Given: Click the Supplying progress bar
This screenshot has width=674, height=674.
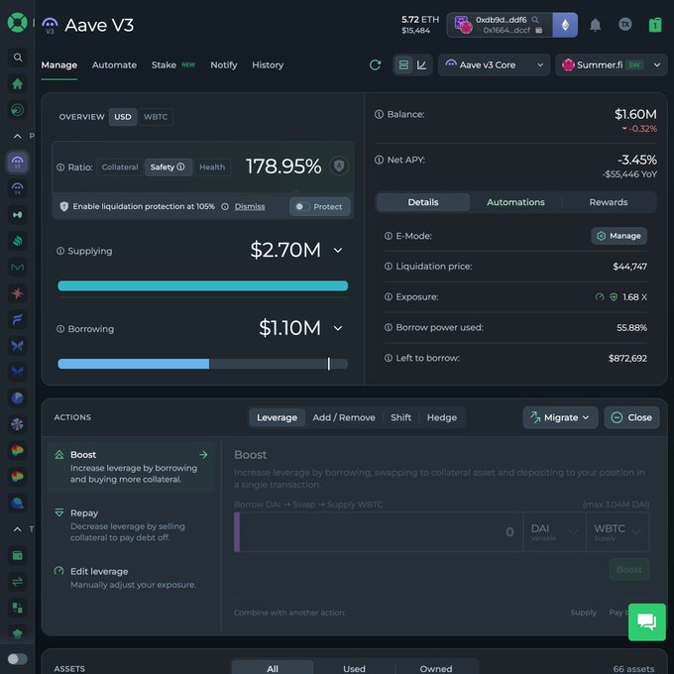Looking at the screenshot, I should tap(203, 285).
